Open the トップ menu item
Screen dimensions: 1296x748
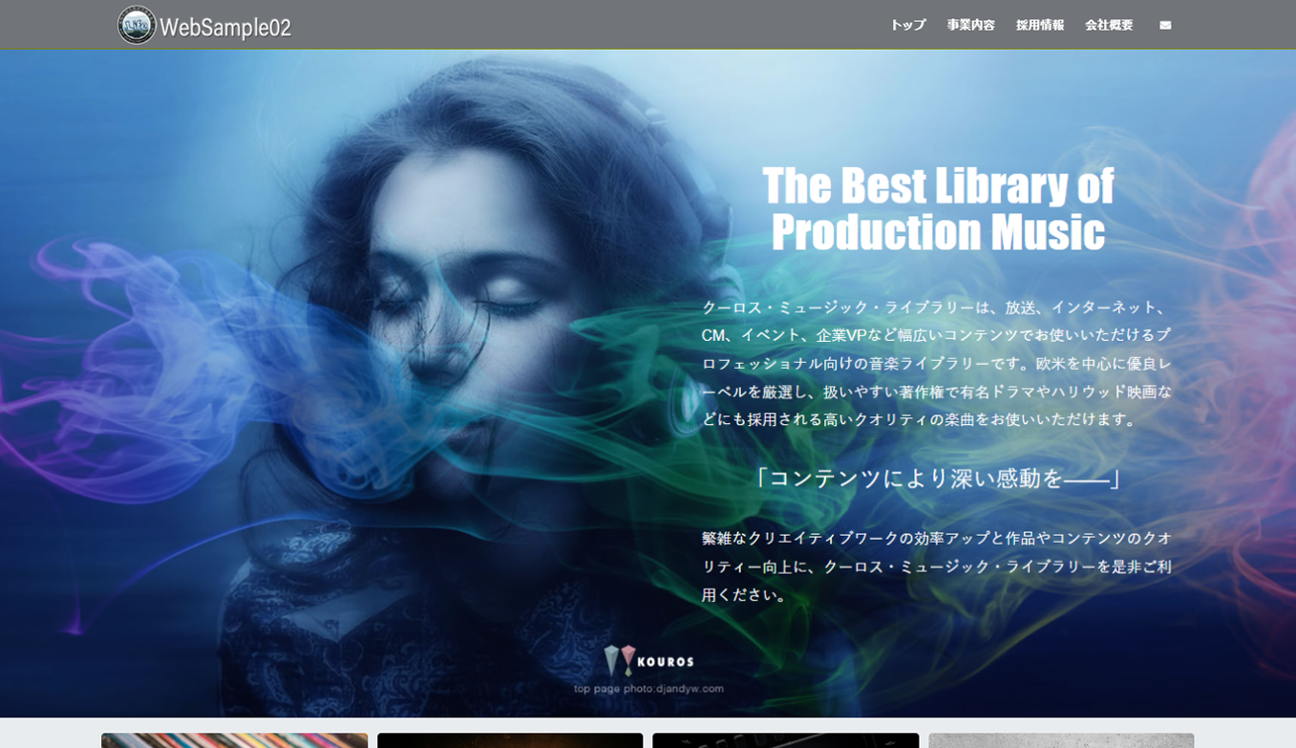pos(907,25)
